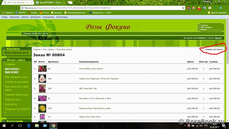229x129 pixels.
Task: Open File Explorer from the taskbar
Action: point(37,126)
